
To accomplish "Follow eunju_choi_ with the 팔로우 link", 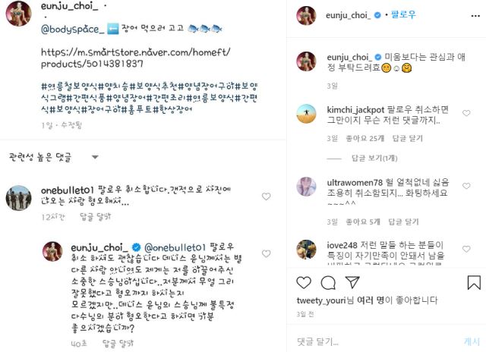I will tap(403, 14).
